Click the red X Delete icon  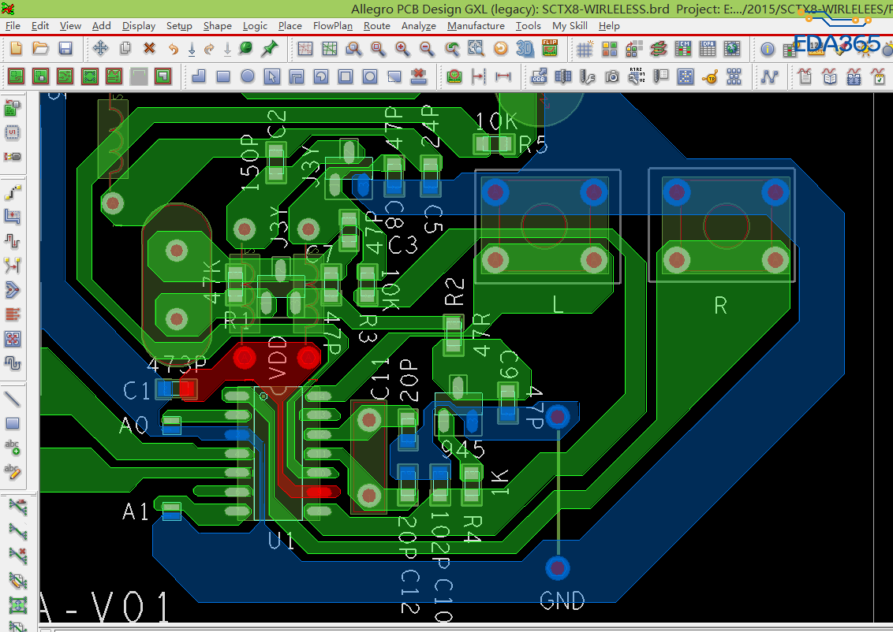click(149, 49)
